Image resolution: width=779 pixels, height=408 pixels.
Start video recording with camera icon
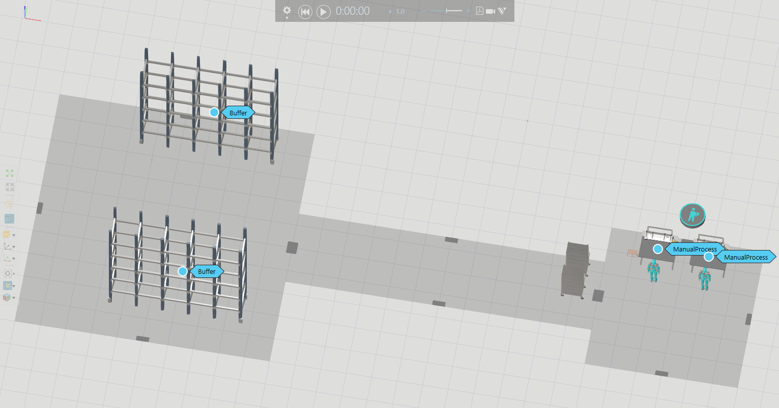(x=491, y=11)
